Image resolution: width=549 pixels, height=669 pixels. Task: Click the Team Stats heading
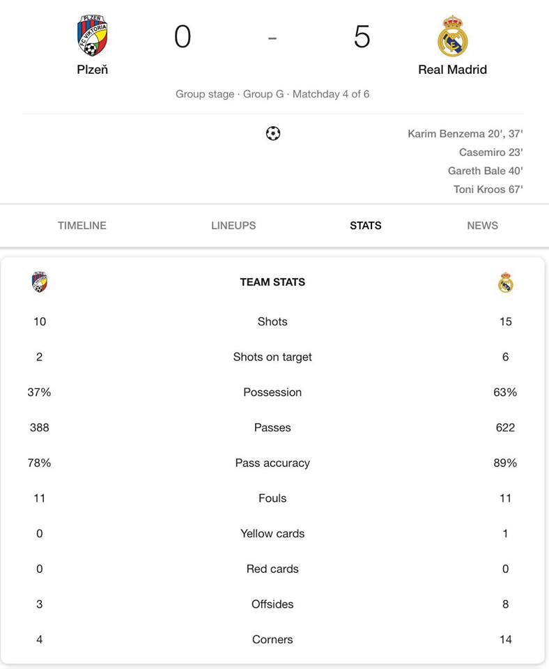[x=272, y=282]
